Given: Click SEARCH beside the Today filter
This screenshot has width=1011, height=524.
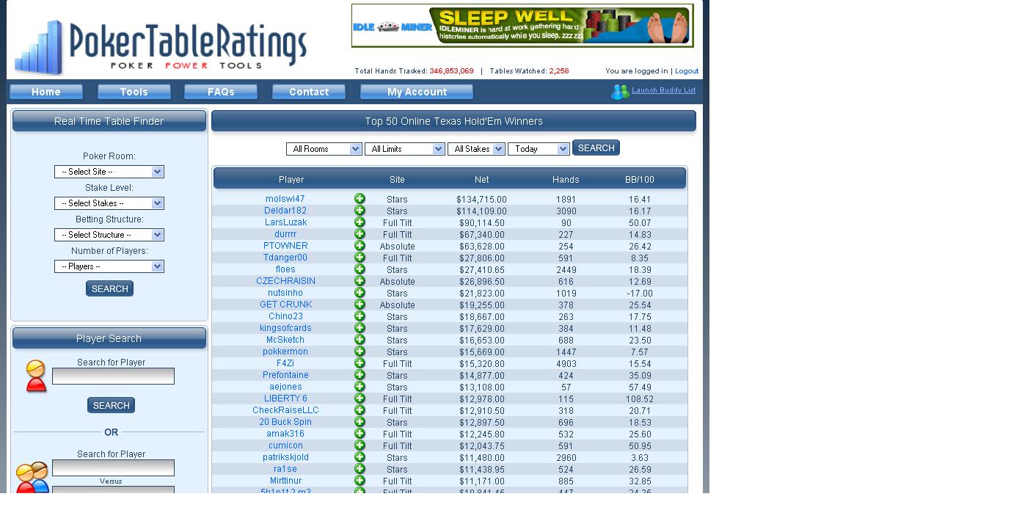Looking at the screenshot, I should [x=596, y=148].
